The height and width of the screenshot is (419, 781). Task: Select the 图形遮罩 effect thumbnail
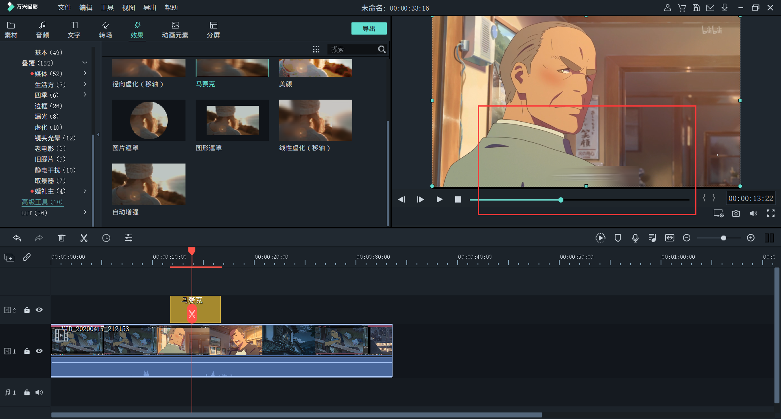coord(232,120)
